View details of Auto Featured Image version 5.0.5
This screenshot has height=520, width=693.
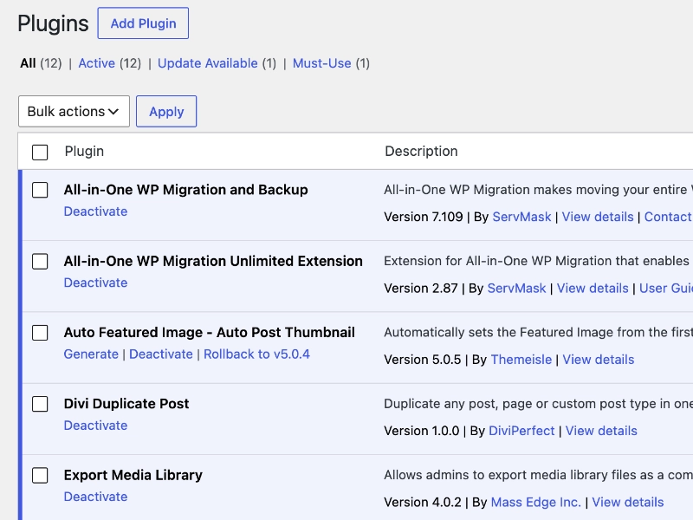598,360
